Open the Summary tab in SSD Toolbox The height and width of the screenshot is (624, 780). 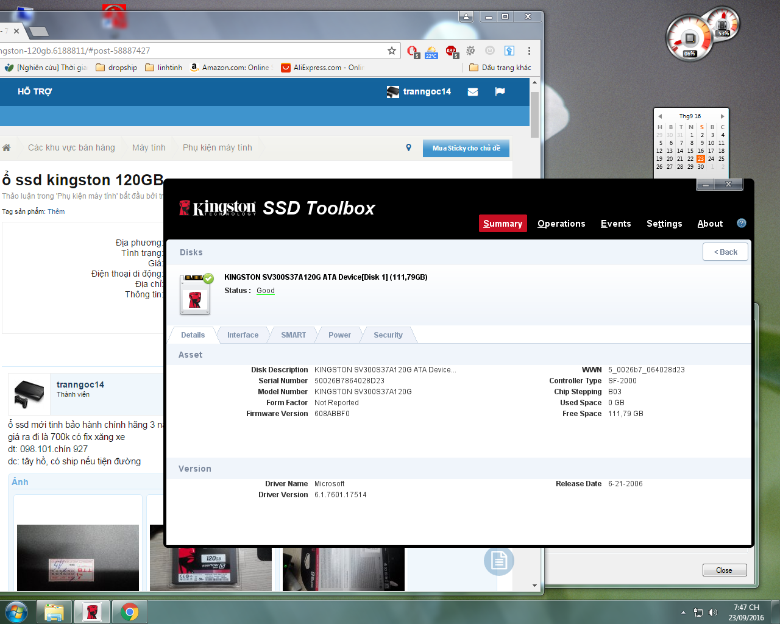[503, 224]
